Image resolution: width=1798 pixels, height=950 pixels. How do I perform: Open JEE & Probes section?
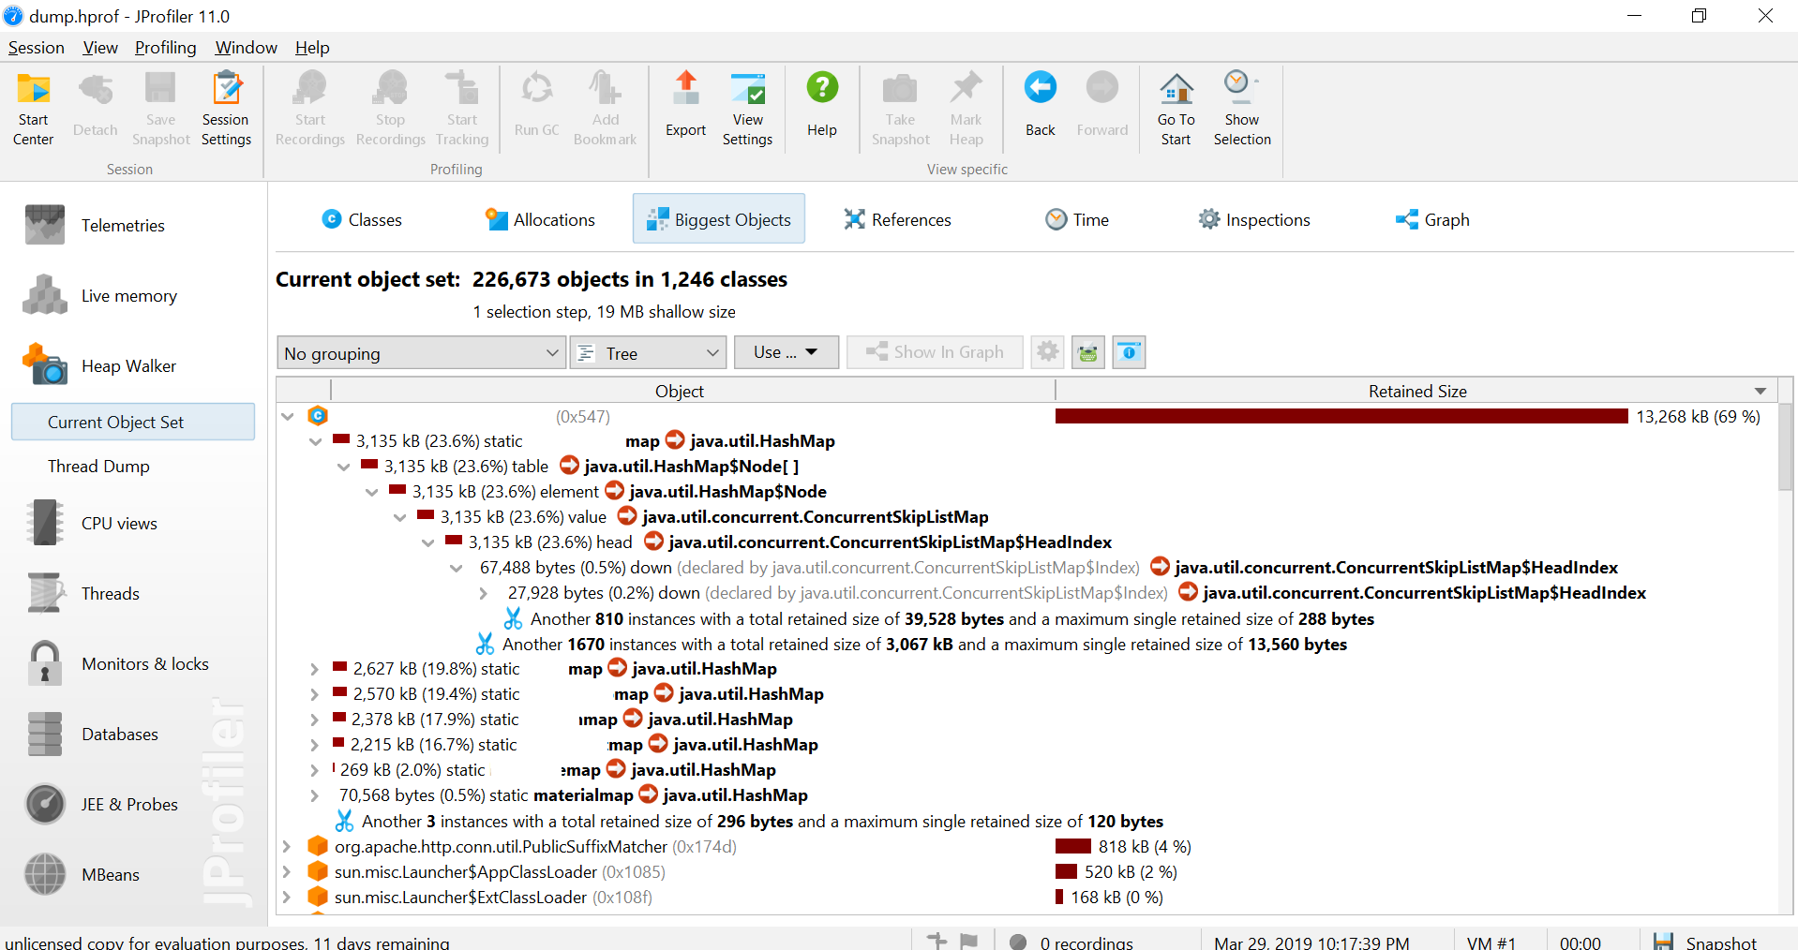point(129,805)
